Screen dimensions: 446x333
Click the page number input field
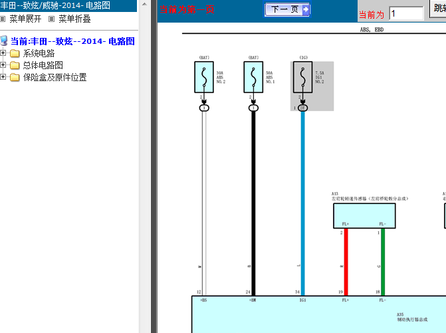pyautogui.click(x=407, y=13)
